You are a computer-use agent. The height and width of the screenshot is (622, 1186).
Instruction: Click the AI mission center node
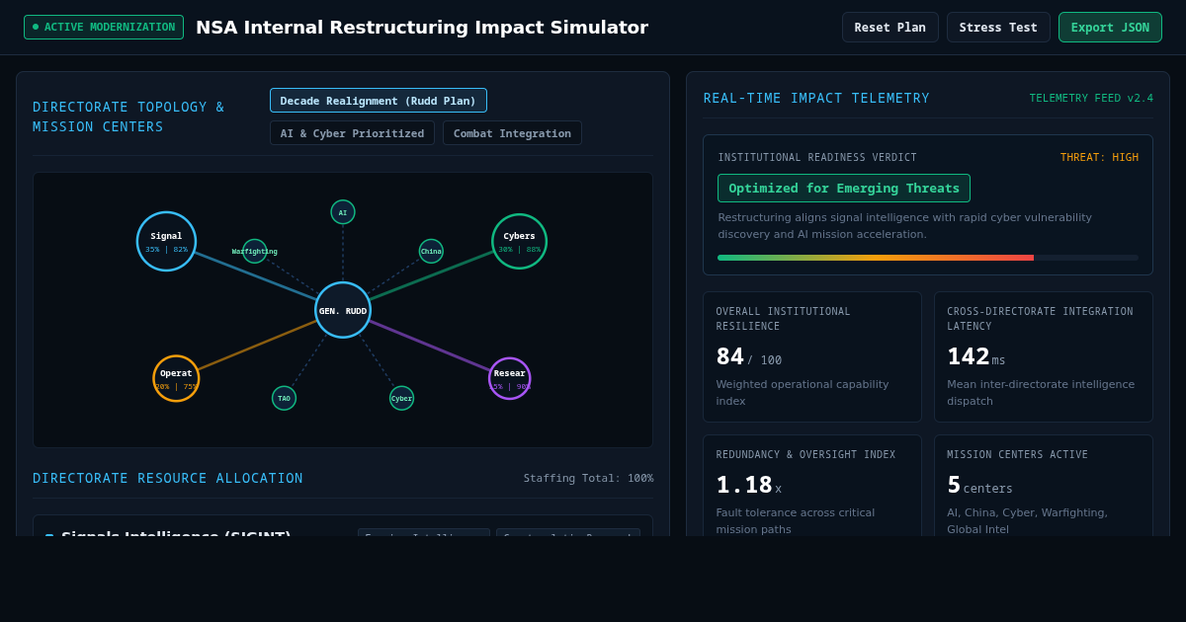point(343,212)
